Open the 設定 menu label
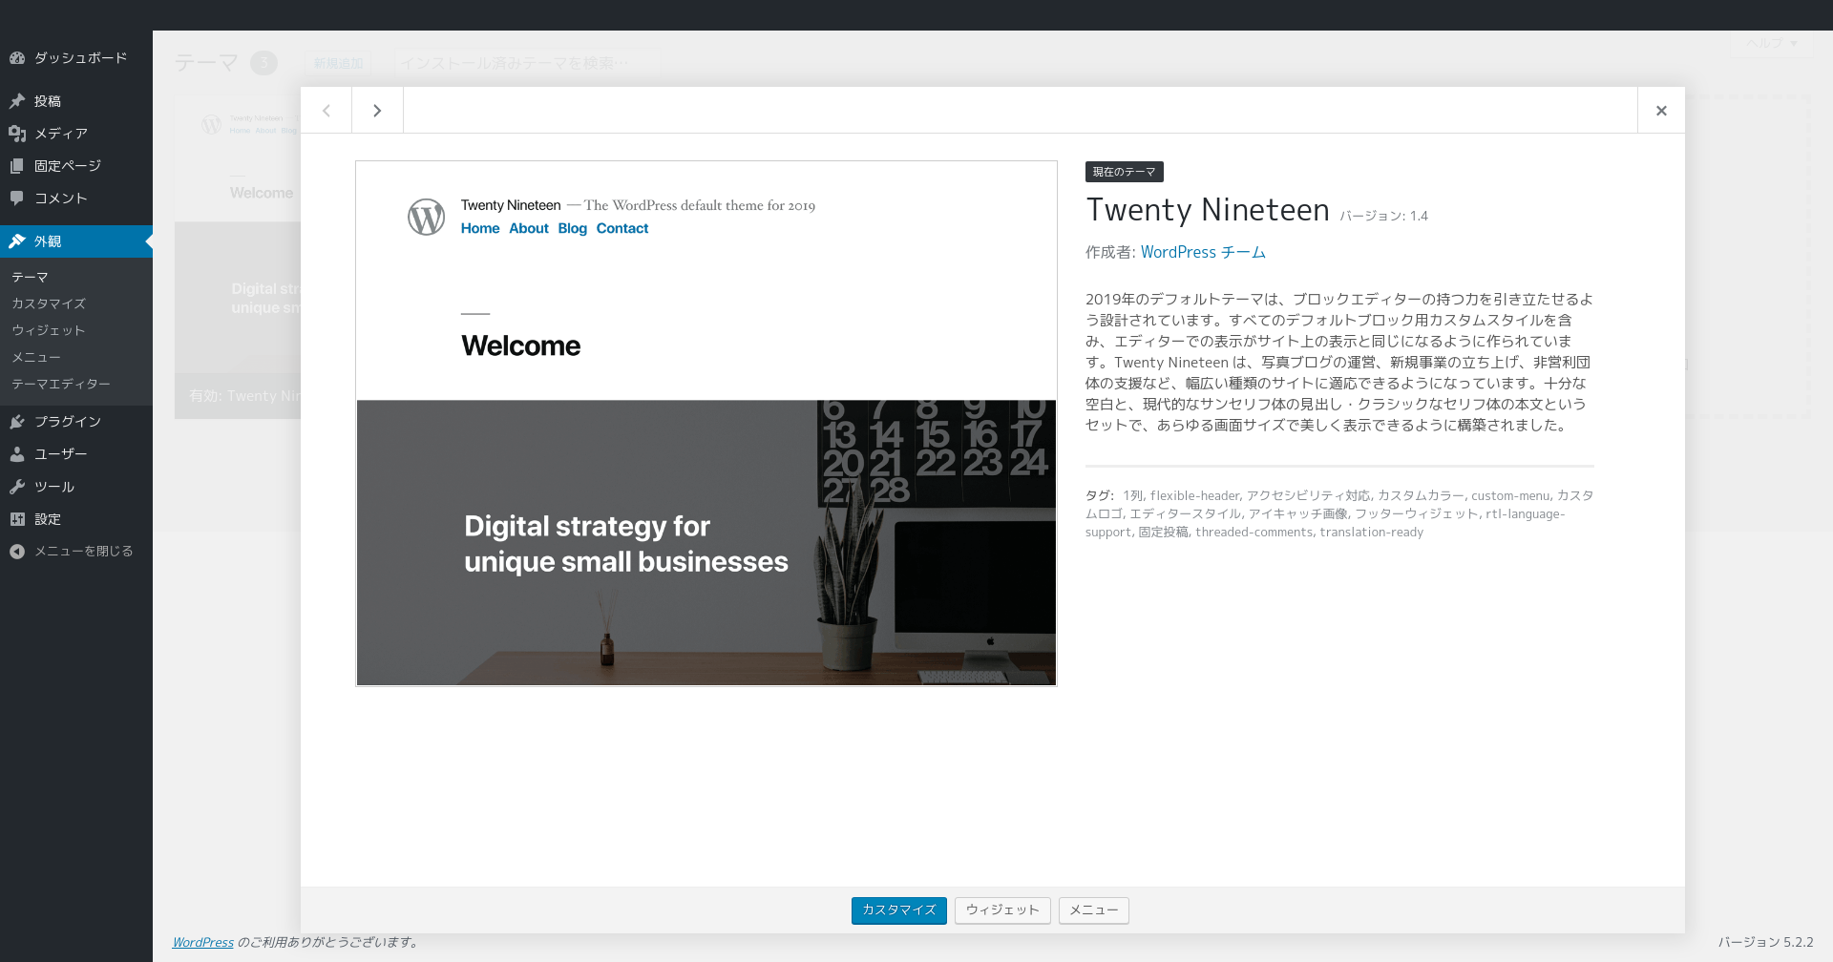Screen dimensions: 1833x962 pos(48,519)
